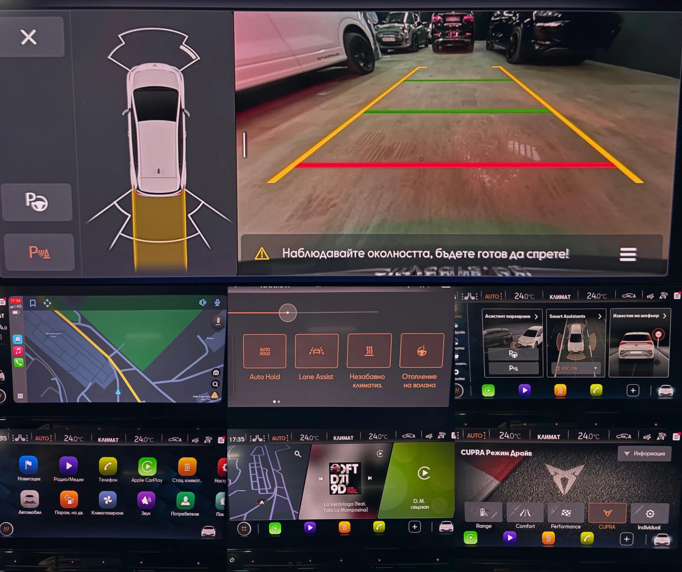Image resolution: width=682 pixels, height=572 pixels.
Task: Open the hamburger menu in camera view
Action: (x=628, y=254)
